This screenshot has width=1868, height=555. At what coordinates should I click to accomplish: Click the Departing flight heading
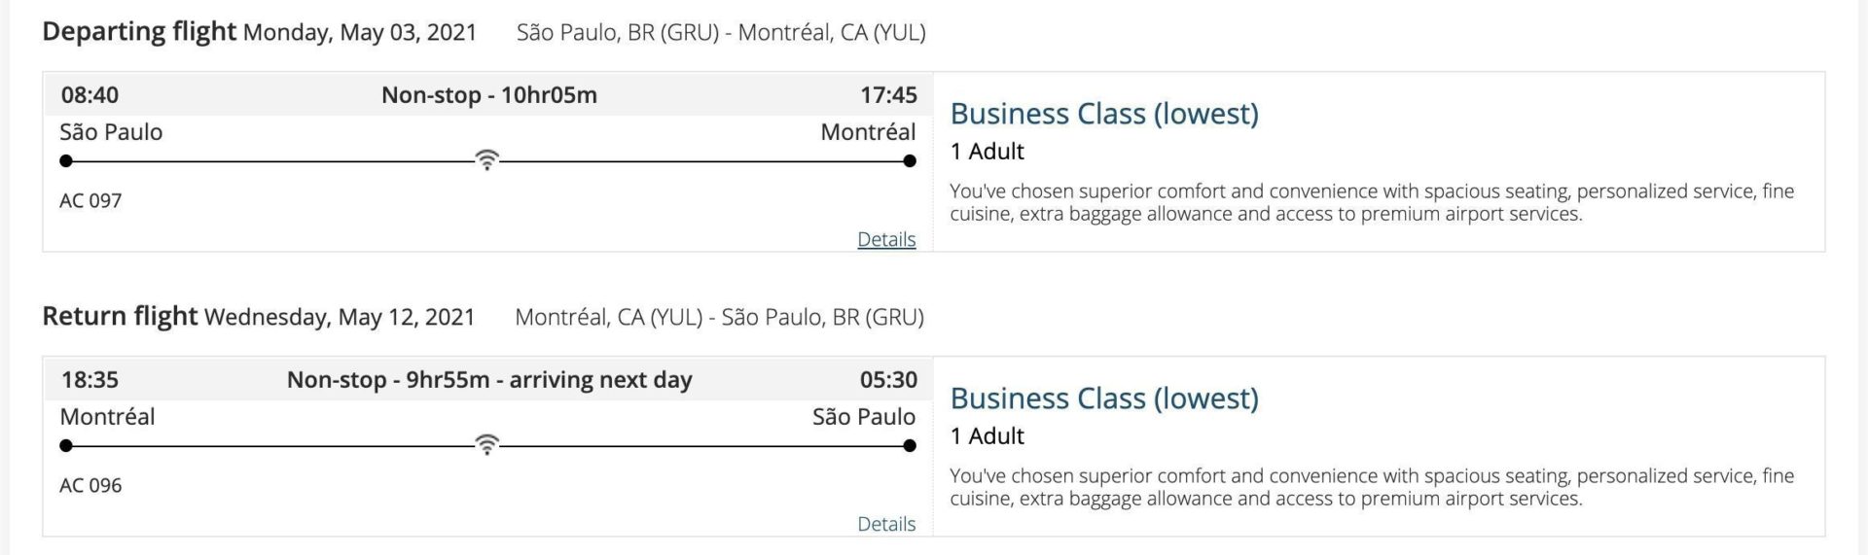click(x=139, y=32)
